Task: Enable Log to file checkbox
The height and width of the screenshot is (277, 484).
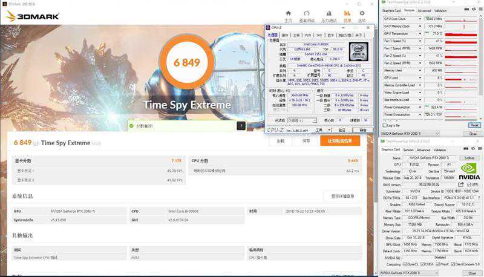Action: 384,125
